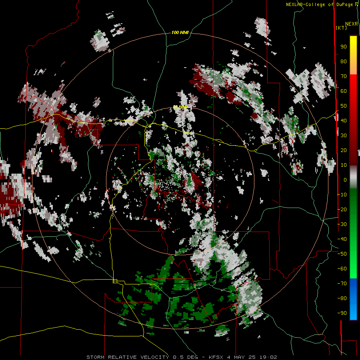Click the NEXR label above the scale

click(351, 24)
